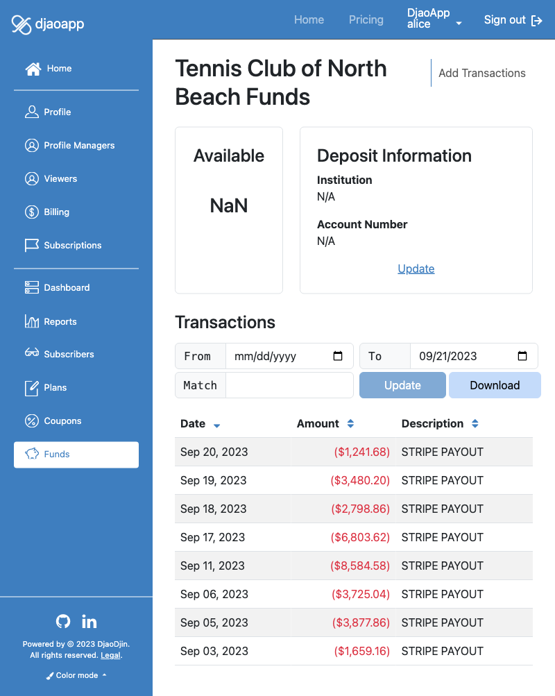Expand the Color mode menu
Viewport: 555px width, 696px height.
tap(76, 675)
